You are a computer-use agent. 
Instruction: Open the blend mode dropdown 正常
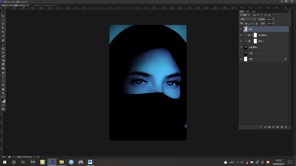(248, 19)
